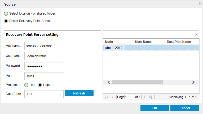Go to last page of node list
Image resolution: width=203 pixels, height=114 pixels.
click(151, 97)
